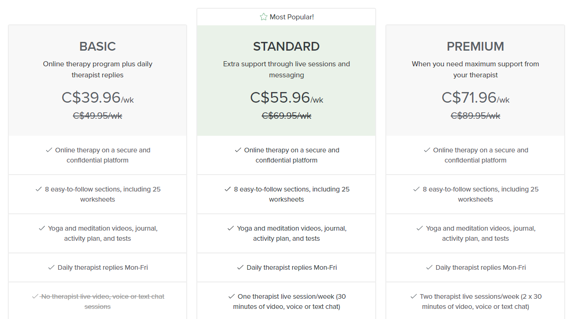Click greyed checkmark for Basic no live sessions
This screenshot has width=573, height=319.
(x=35, y=296)
